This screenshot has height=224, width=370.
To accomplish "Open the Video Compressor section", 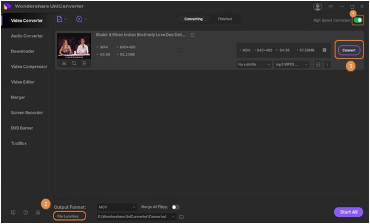I will [x=29, y=67].
